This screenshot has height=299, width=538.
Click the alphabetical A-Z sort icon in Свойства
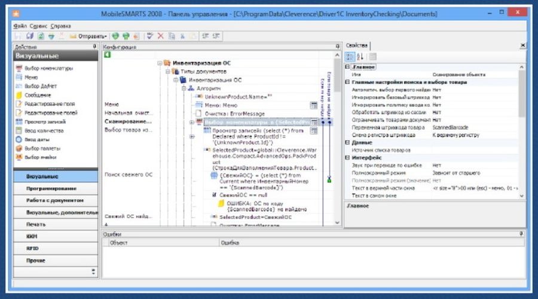click(x=360, y=57)
